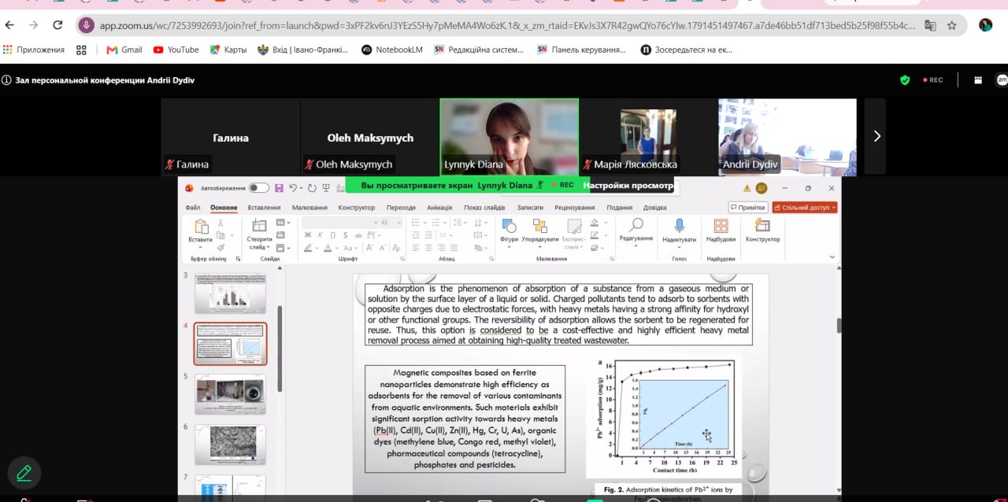Screen dimensions: 1008x502
Task: Open the Файл menu
Action: [x=193, y=208]
